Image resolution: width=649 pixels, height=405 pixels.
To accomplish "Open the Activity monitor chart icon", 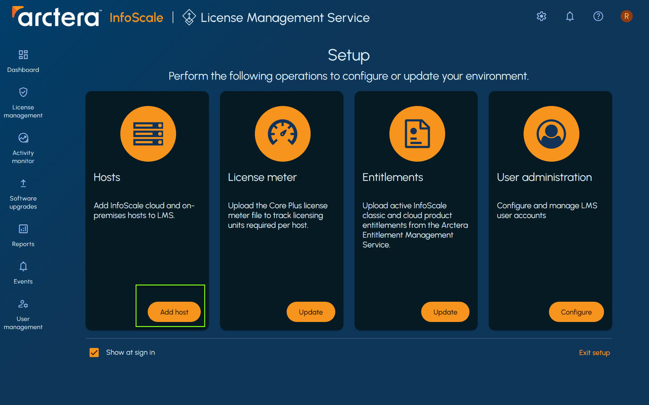I will coord(23,138).
